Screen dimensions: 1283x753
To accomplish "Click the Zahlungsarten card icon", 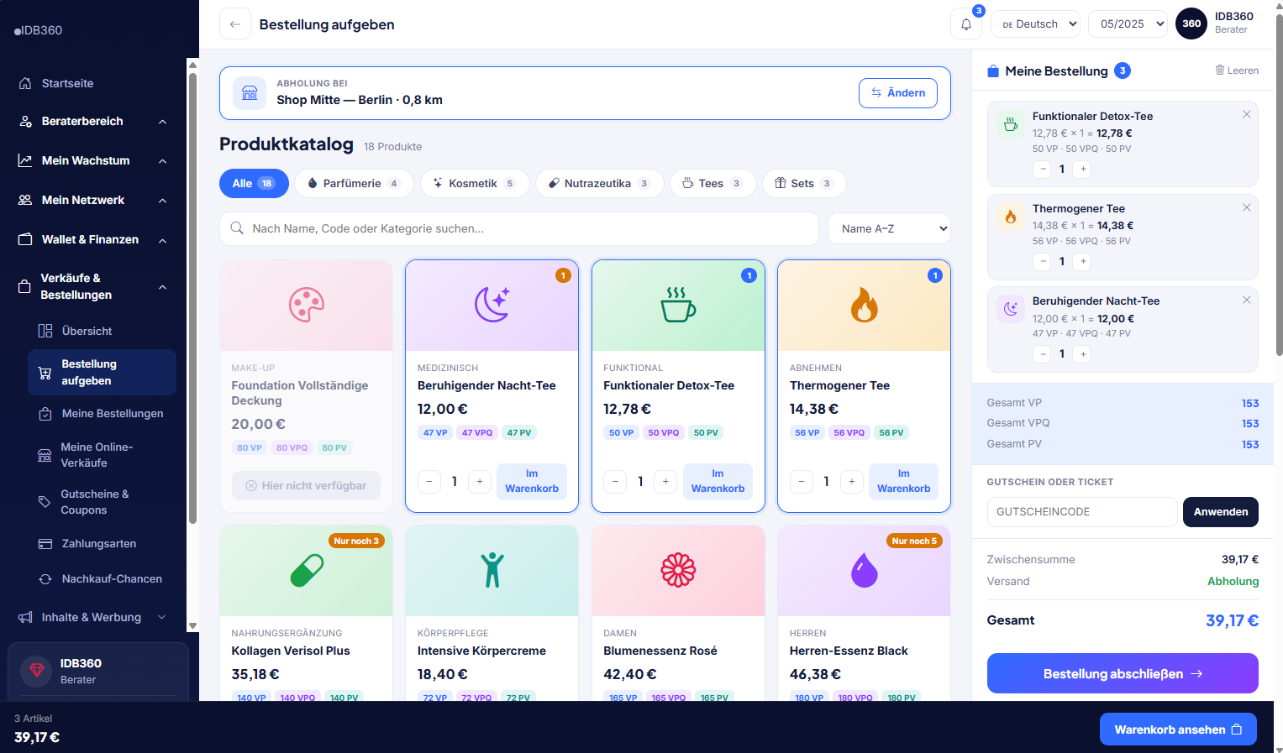I will 45,544.
